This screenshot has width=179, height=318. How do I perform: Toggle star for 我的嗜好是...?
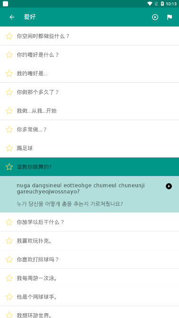coord(9,73)
